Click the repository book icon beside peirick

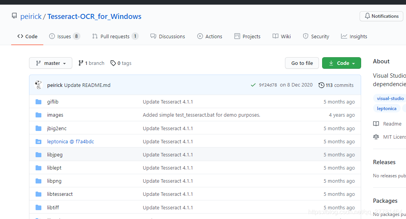click(x=14, y=16)
